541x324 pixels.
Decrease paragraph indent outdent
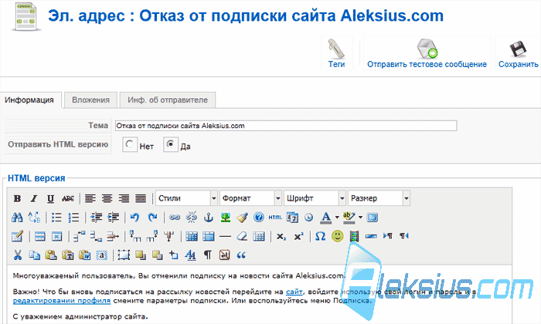point(96,218)
